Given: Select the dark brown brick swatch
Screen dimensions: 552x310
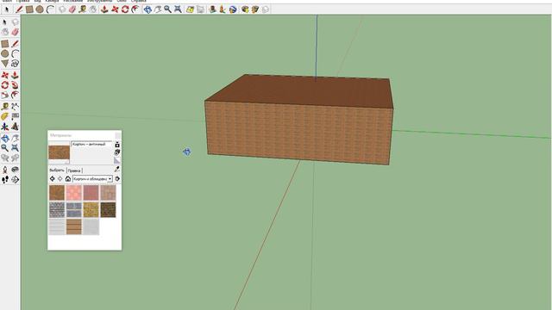Looking at the screenshot, I should pos(108,210).
